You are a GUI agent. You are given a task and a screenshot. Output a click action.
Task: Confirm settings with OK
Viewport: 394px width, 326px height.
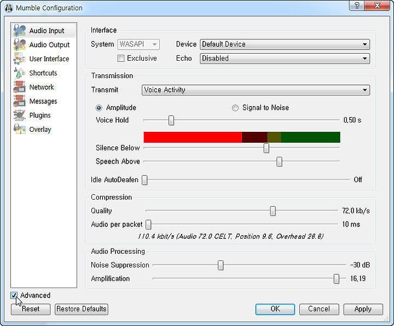click(x=275, y=309)
